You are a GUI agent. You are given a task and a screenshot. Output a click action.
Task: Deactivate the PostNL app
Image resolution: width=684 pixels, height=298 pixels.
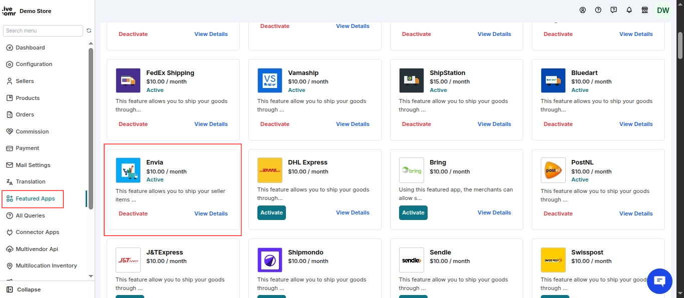558,213
